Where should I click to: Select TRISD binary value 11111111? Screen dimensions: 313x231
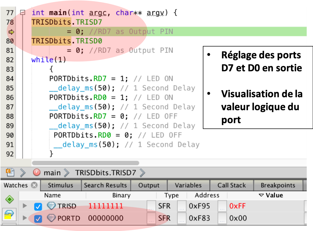pos(105,206)
